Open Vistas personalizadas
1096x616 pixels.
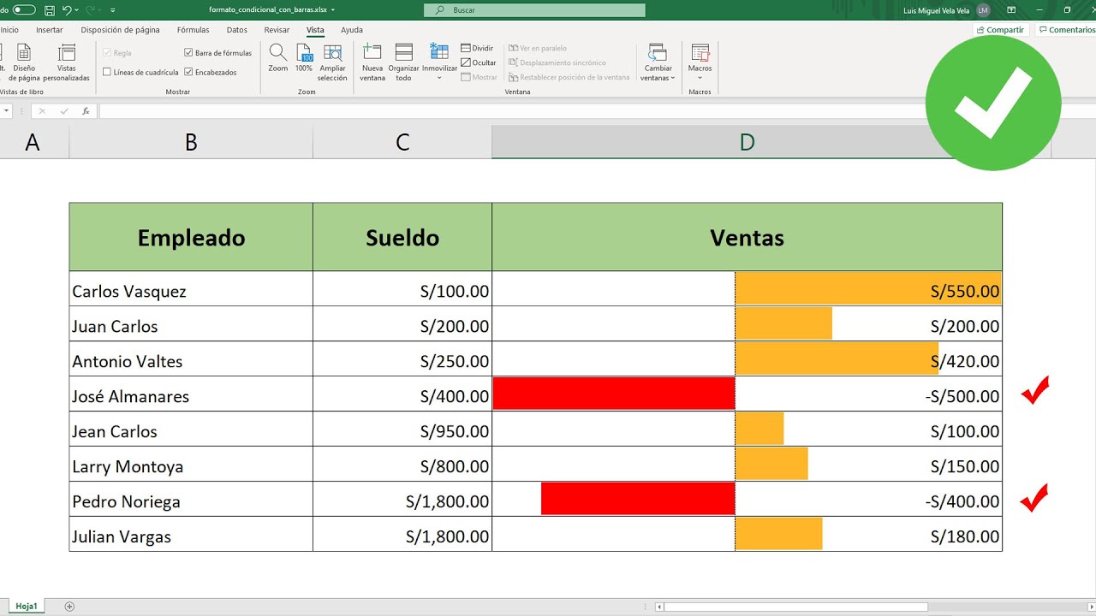(67, 62)
